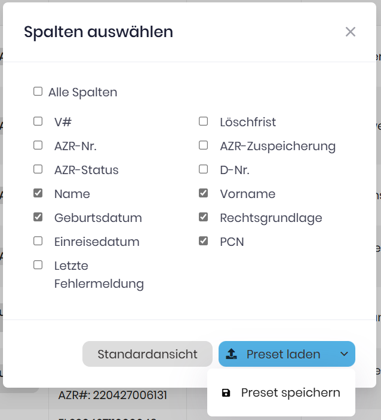
Task: Click the upload icon on Preset laden
Action: 231,354
